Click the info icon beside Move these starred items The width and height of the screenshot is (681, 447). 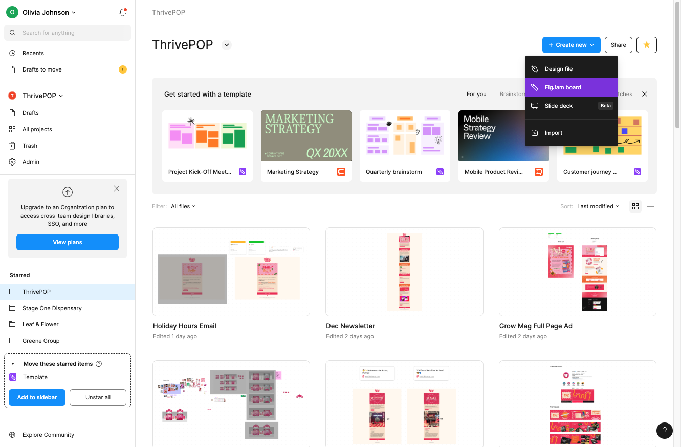[x=99, y=364]
